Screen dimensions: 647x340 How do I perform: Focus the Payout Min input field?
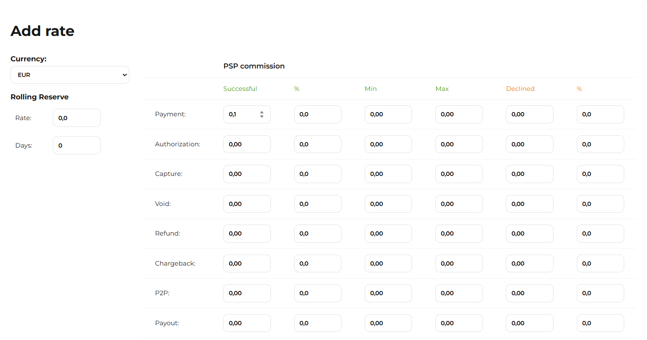(388, 323)
